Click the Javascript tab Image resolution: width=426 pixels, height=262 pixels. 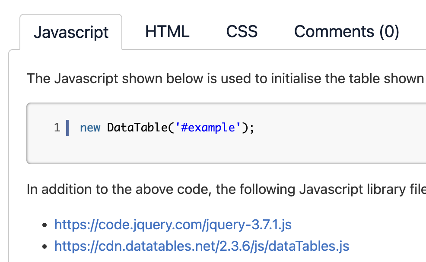(71, 32)
